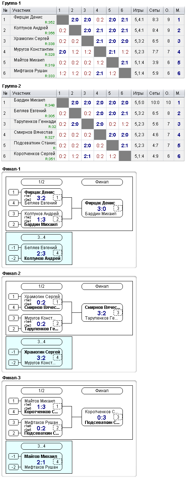The width and height of the screenshot is (188, 479).
Task: Select dashed match box 4 in Финал-2
Action: 57,357
